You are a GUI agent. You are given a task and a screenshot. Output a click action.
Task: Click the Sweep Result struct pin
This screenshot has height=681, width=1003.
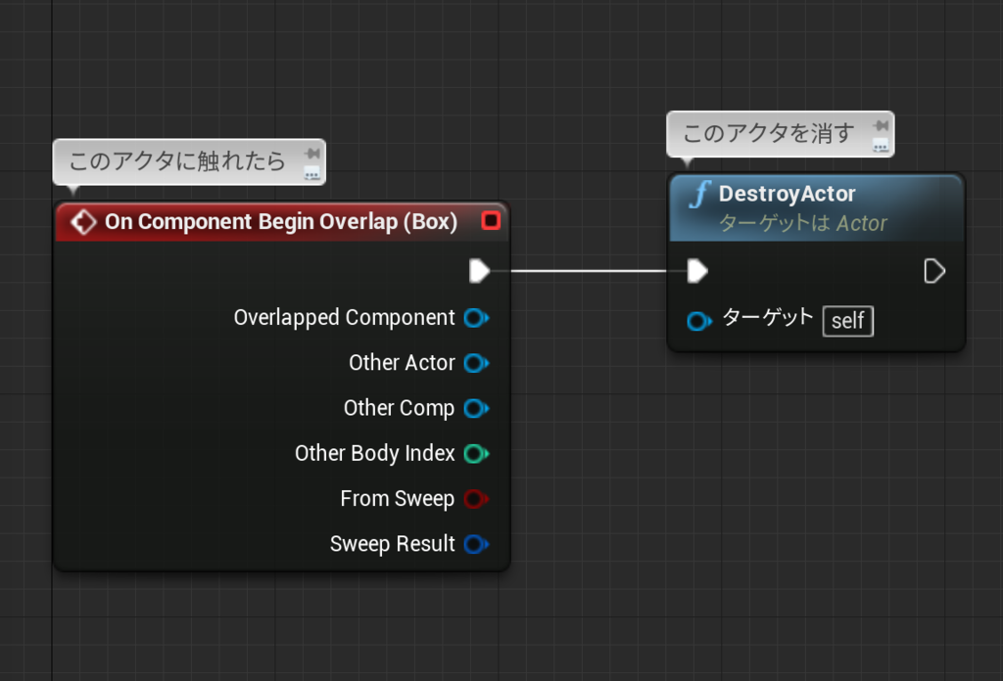pyautogui.click(x=476, y=544)
